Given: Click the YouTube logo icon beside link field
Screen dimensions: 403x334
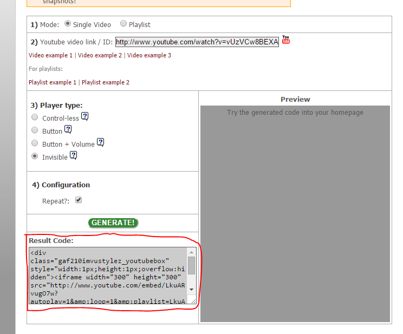Looking at the screenshot, I should pyautogui.click(x=286, y=40).
